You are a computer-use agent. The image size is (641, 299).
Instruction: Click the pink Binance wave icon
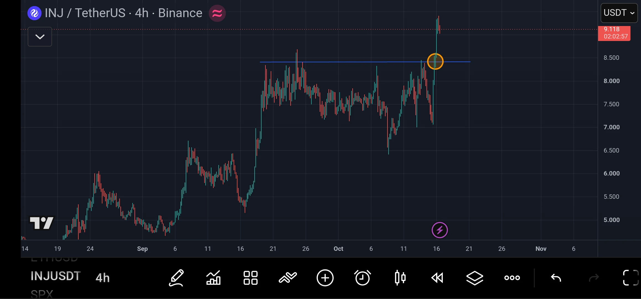coord(217,13)
